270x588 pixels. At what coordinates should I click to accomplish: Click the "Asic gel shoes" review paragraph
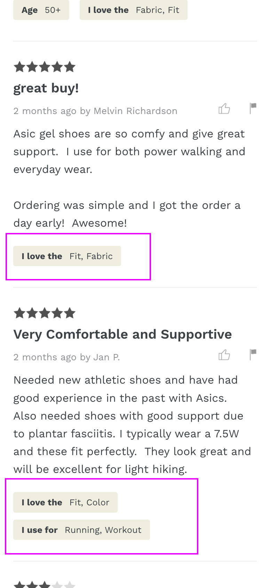point(129,152)
